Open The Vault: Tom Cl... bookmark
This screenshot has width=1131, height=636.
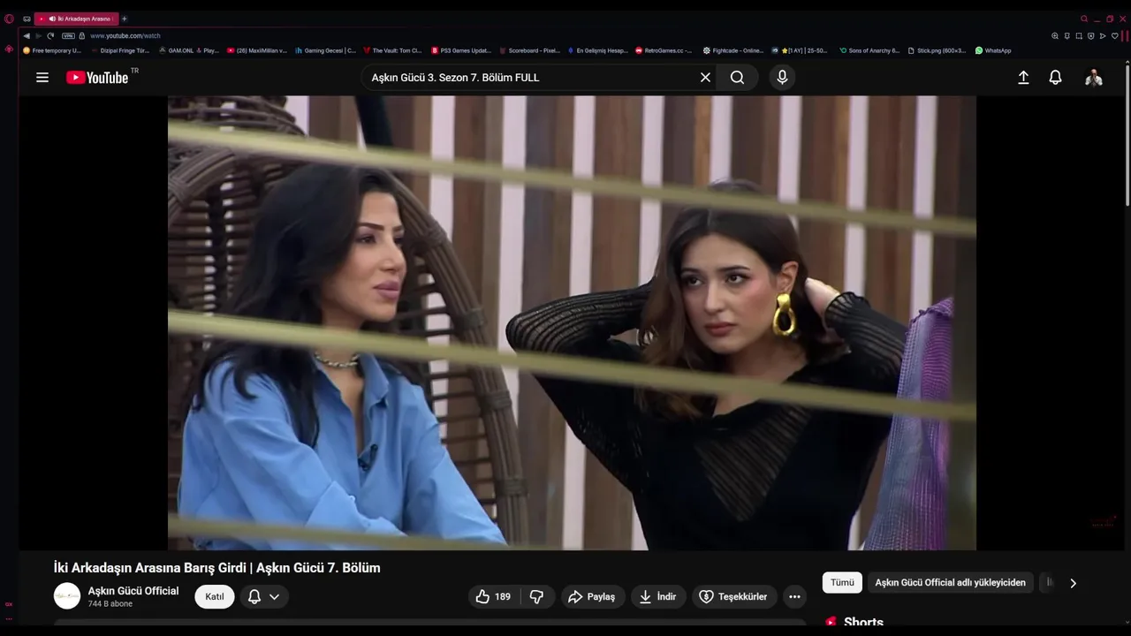(x=393, y=50)
